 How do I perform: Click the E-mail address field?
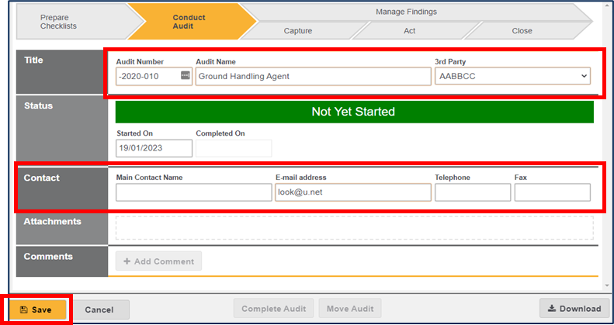[352, 192]
